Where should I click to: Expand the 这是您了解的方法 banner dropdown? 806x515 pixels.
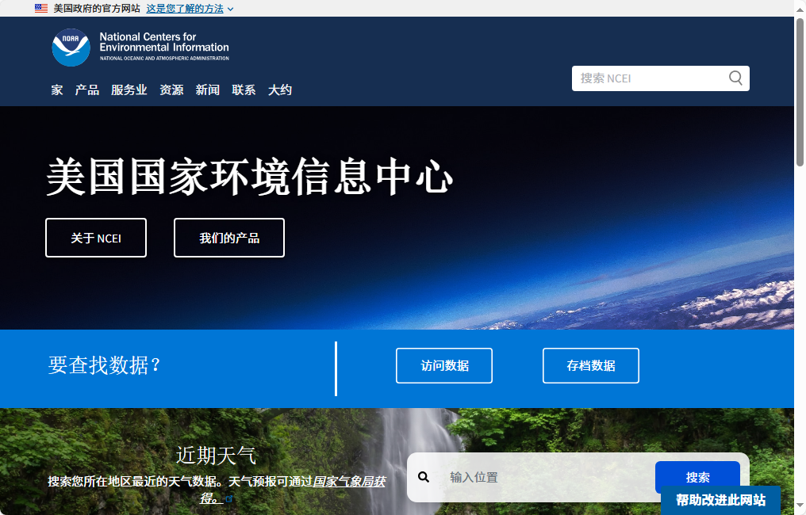pyautogui.click(x=190, y=9)
